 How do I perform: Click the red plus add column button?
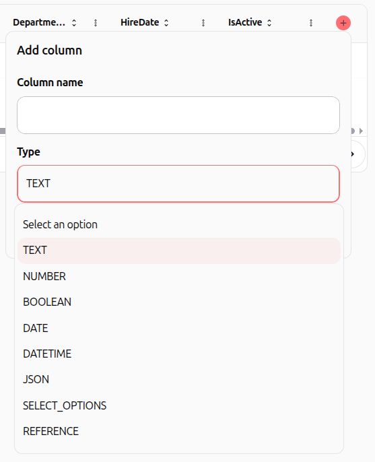(343, 23)
